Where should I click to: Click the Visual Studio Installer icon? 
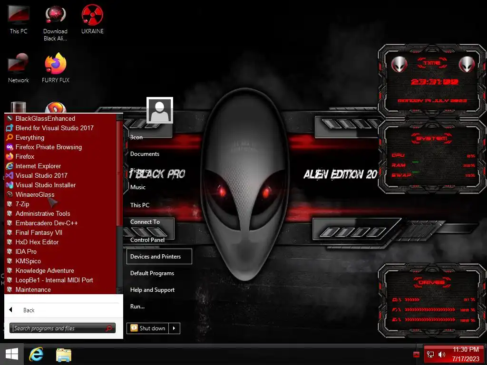10,185
